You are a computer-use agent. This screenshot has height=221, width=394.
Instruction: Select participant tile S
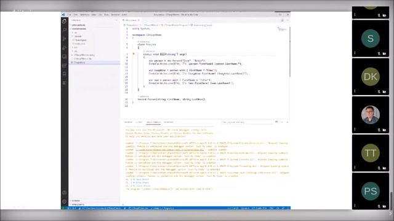[371, 39]
